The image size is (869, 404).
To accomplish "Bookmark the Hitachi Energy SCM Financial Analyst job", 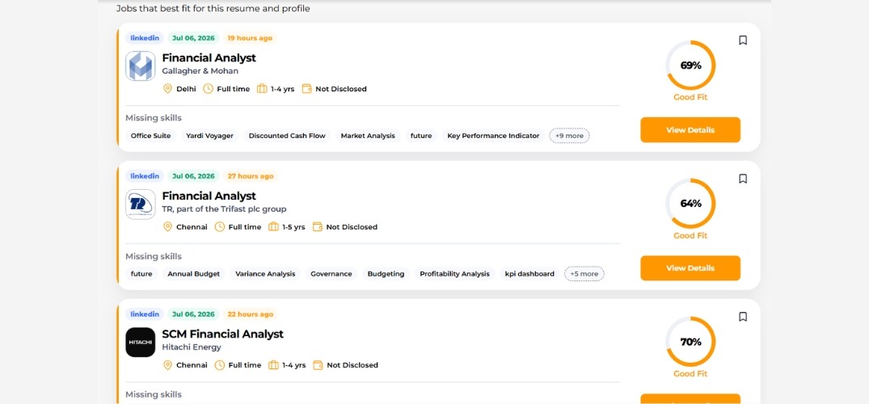I will click(x=743, y=317).
